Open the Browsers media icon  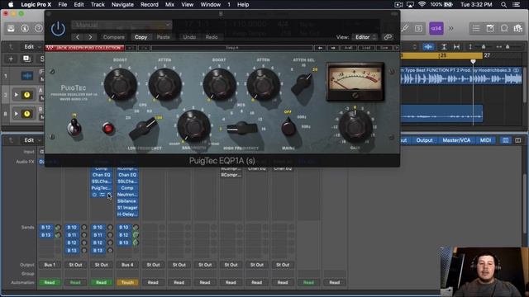pyautogui.click(x=518, y=29)
